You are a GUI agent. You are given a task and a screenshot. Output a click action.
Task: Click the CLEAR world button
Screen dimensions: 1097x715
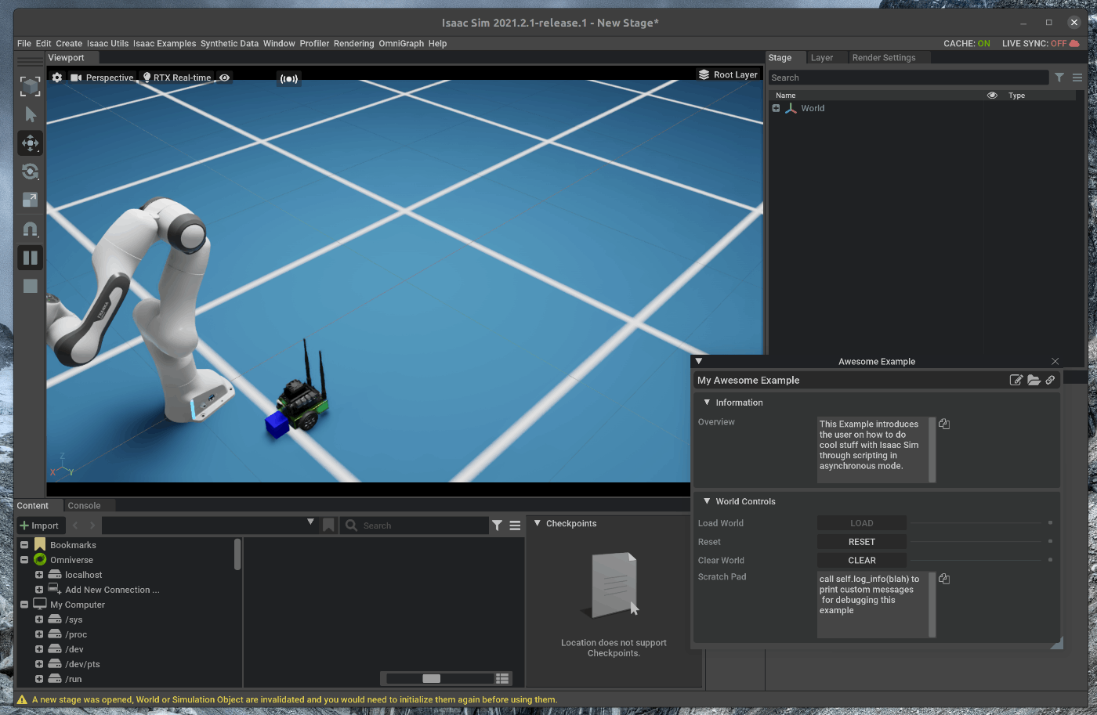point(862,561)
